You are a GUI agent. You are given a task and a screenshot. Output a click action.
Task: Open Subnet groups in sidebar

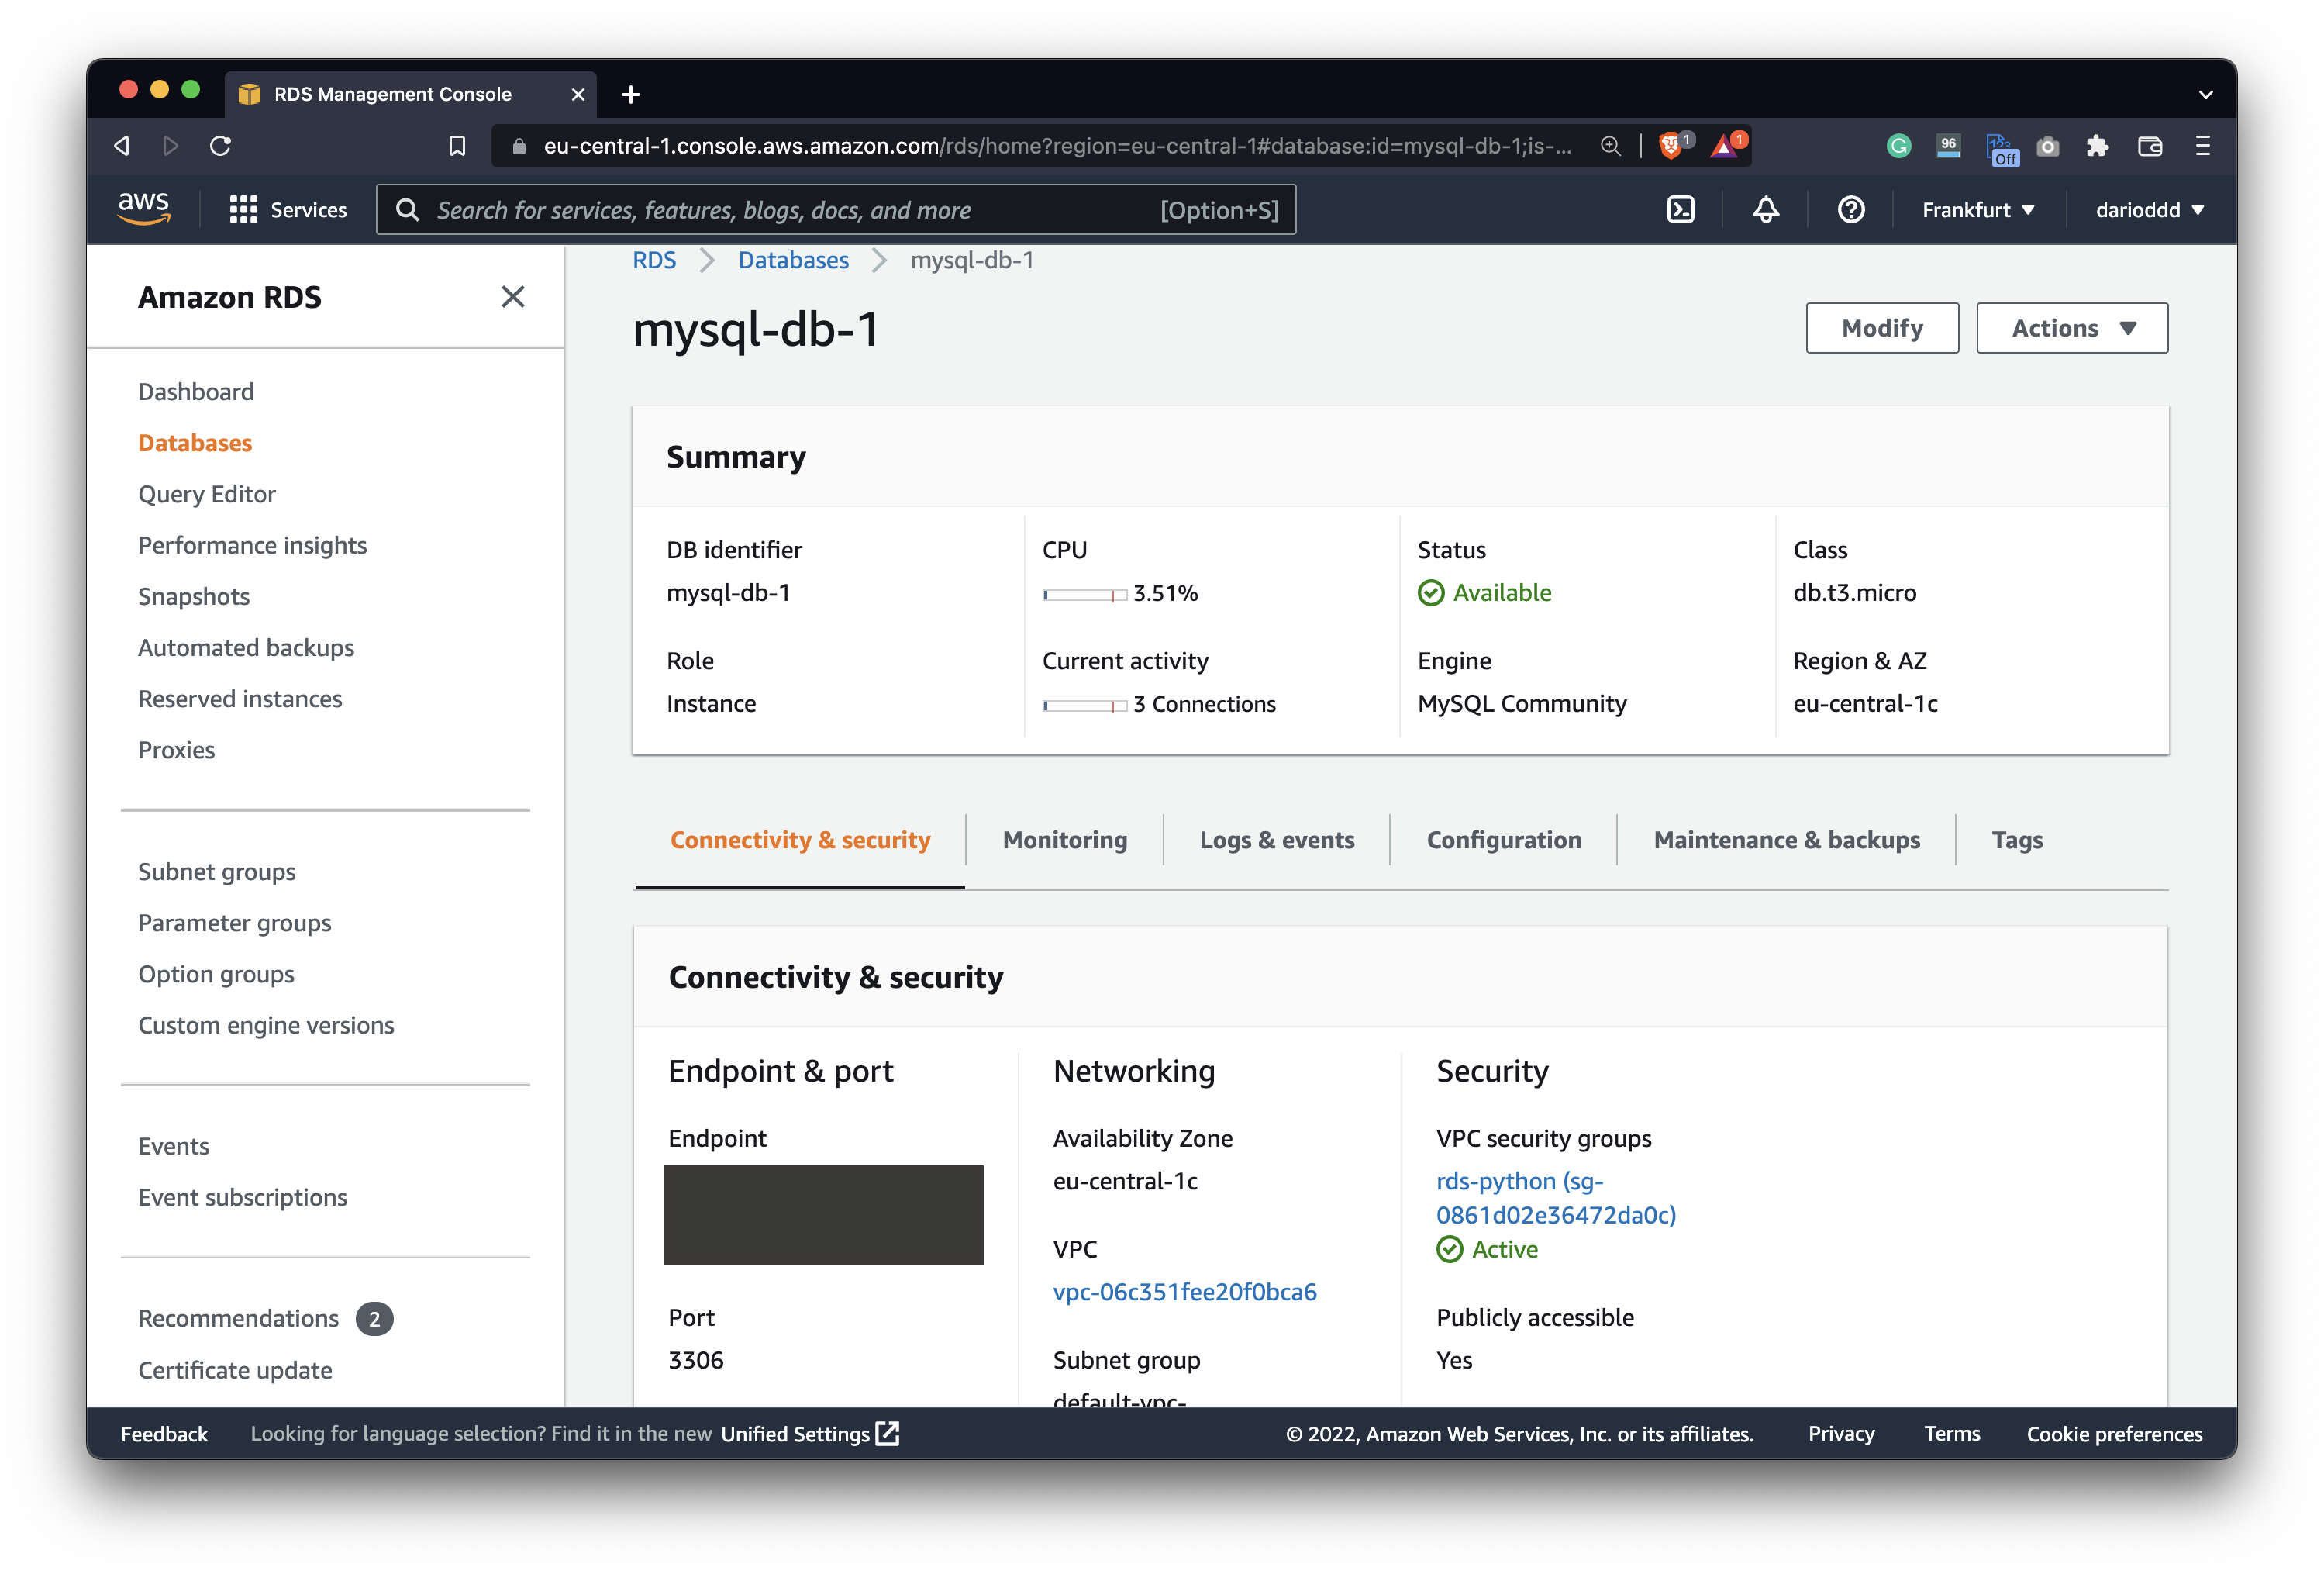[x=217, y=872]
